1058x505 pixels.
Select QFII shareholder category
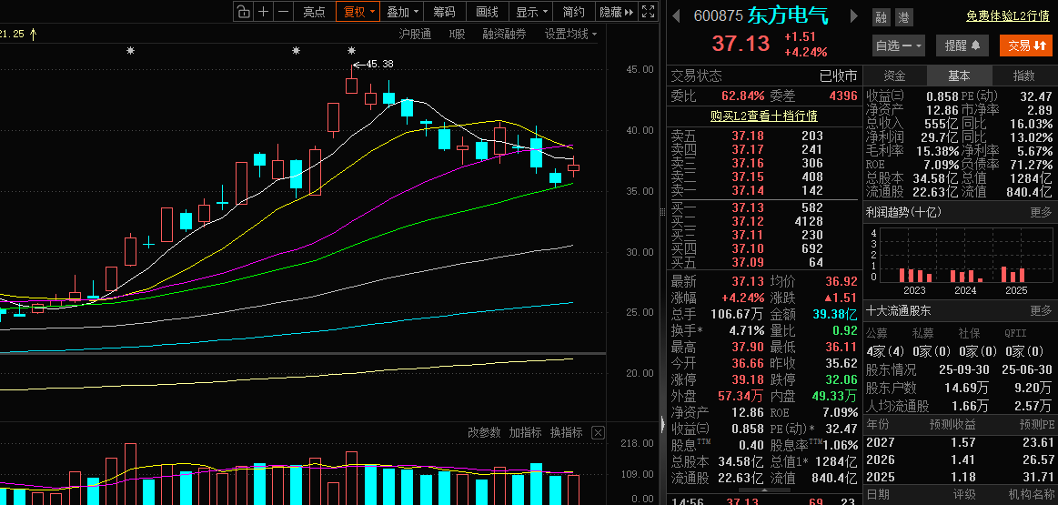pyautogui.click(x=1016, y=333)
